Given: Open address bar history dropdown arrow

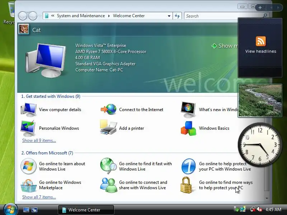Looking at the screenshot, I should pos(169,16).
